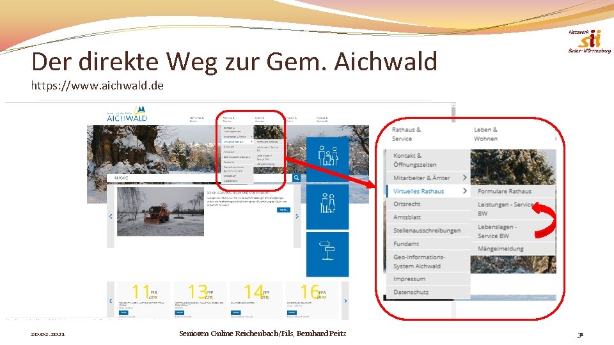Show later events with right arrow
The width and height of the screenshot is (614, 345).
click(x=345, y=300)
